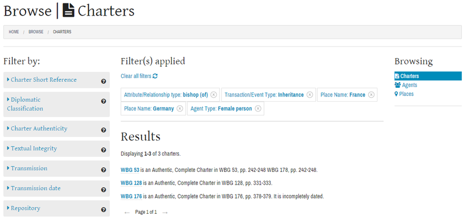This screenshot has width=466, height=219.
Task: Open help for Repository filter
Action: coord(104,210)
